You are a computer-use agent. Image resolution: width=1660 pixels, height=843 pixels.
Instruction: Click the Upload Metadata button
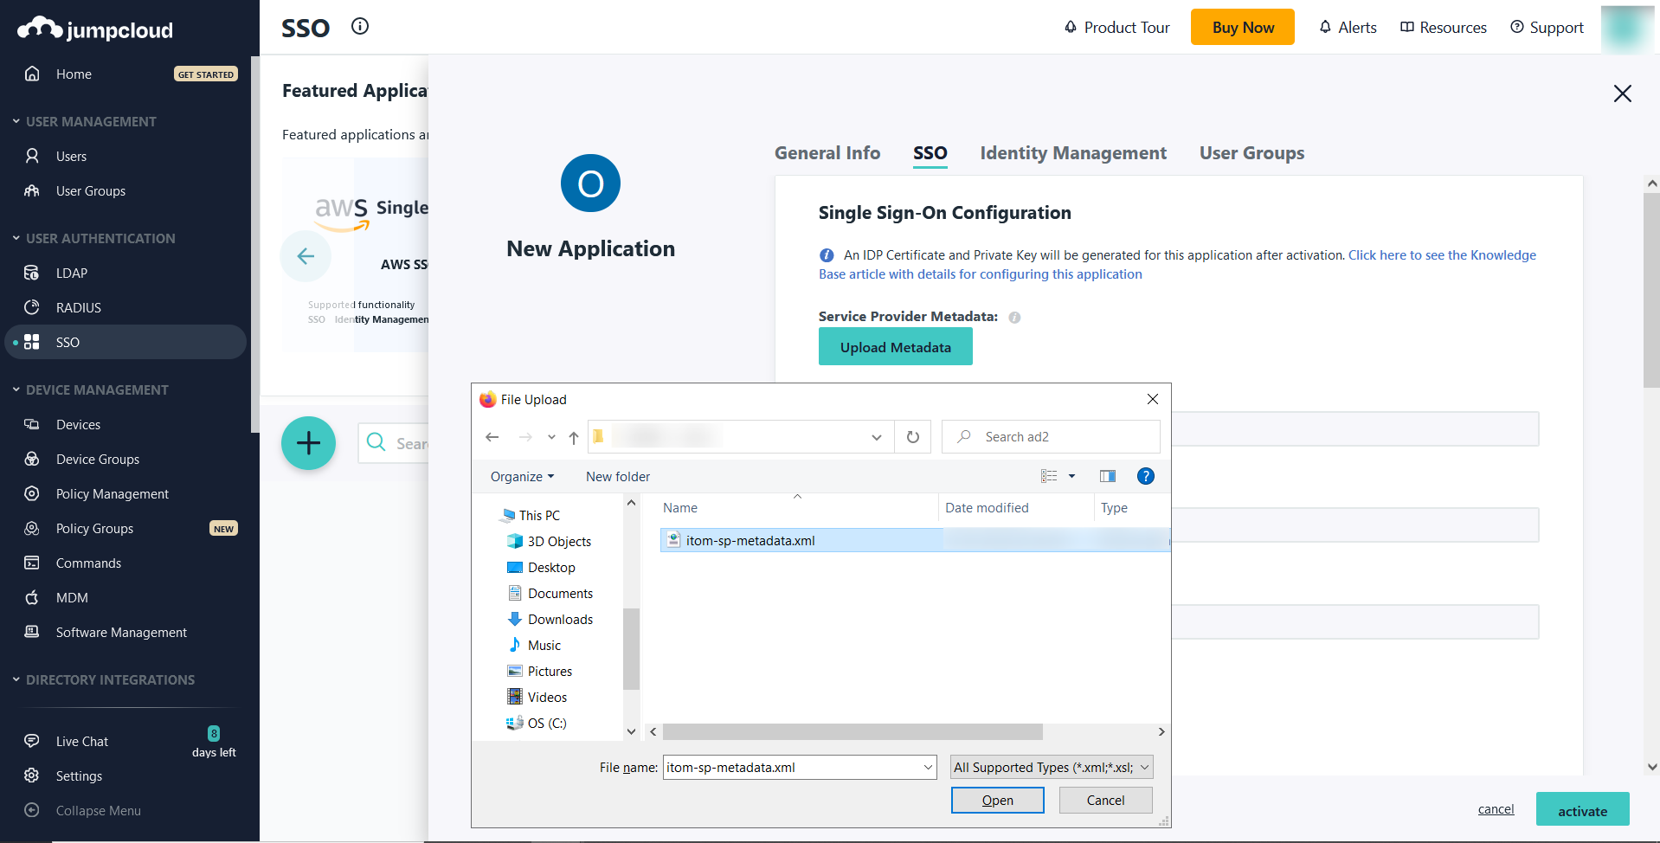(895, 346)
